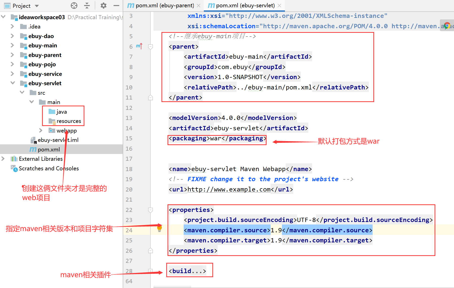Hide the Project tool window with minus icon

116,6
